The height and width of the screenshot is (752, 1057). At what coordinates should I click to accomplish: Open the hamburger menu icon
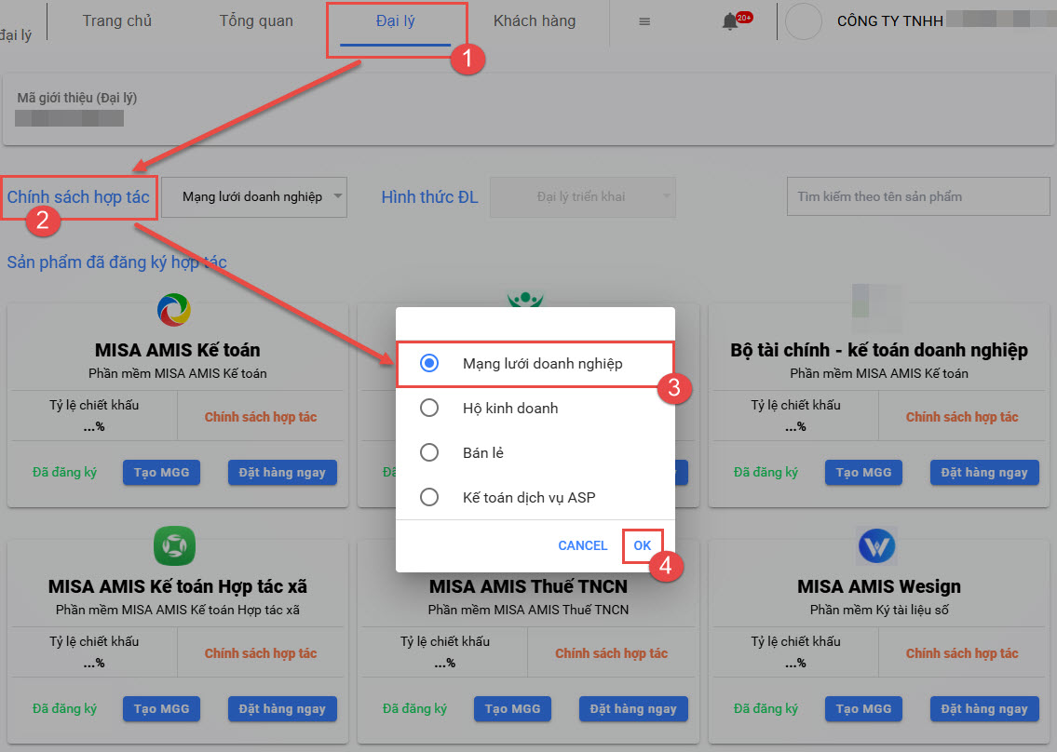[644, 21]
